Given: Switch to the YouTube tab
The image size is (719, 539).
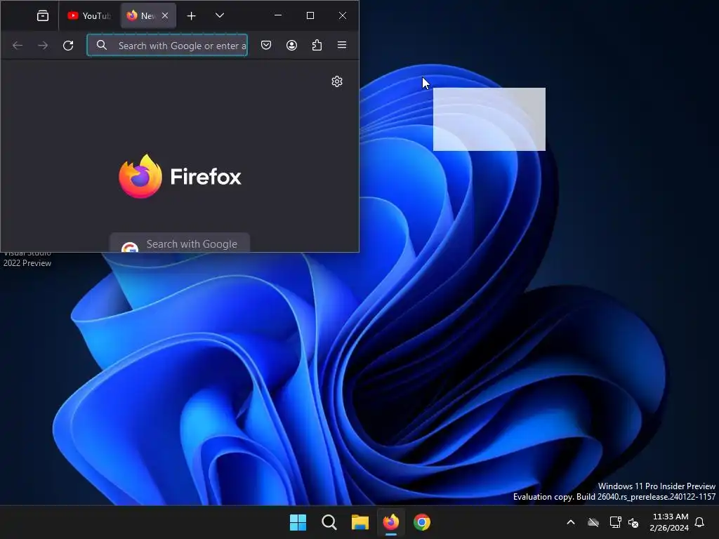Looking at the screenshot, I should click(x=89, y=16).
